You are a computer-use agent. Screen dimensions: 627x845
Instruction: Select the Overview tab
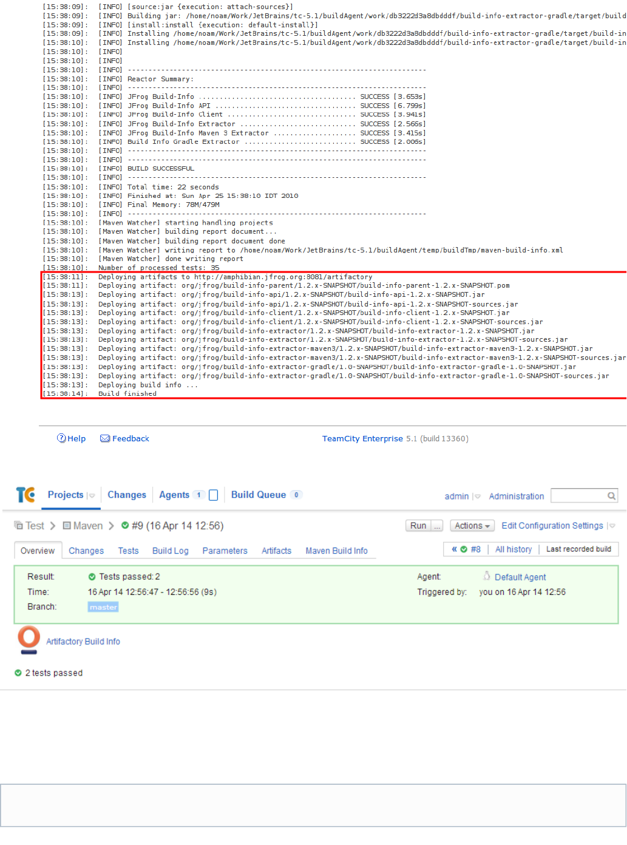[38, 550]
